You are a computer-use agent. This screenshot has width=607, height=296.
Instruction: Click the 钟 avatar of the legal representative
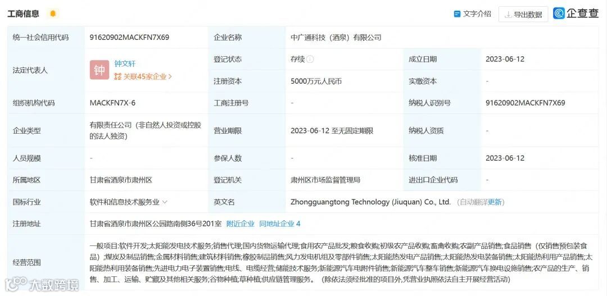pyautogui.click(x=99, y=70)
